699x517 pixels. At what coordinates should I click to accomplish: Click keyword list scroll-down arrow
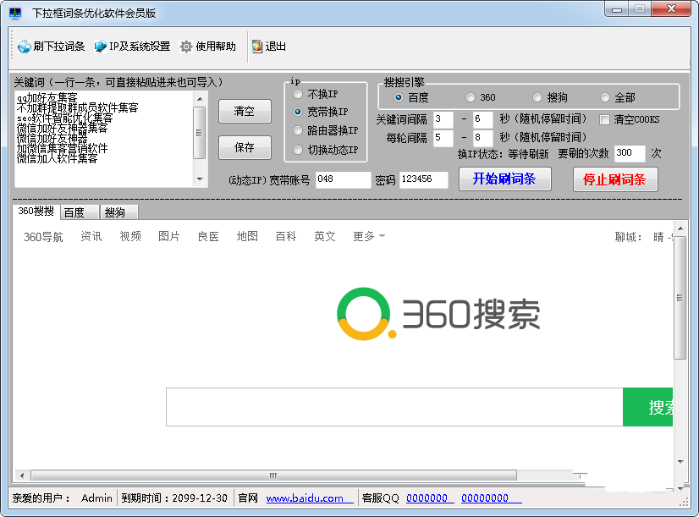tap(200, 179)
